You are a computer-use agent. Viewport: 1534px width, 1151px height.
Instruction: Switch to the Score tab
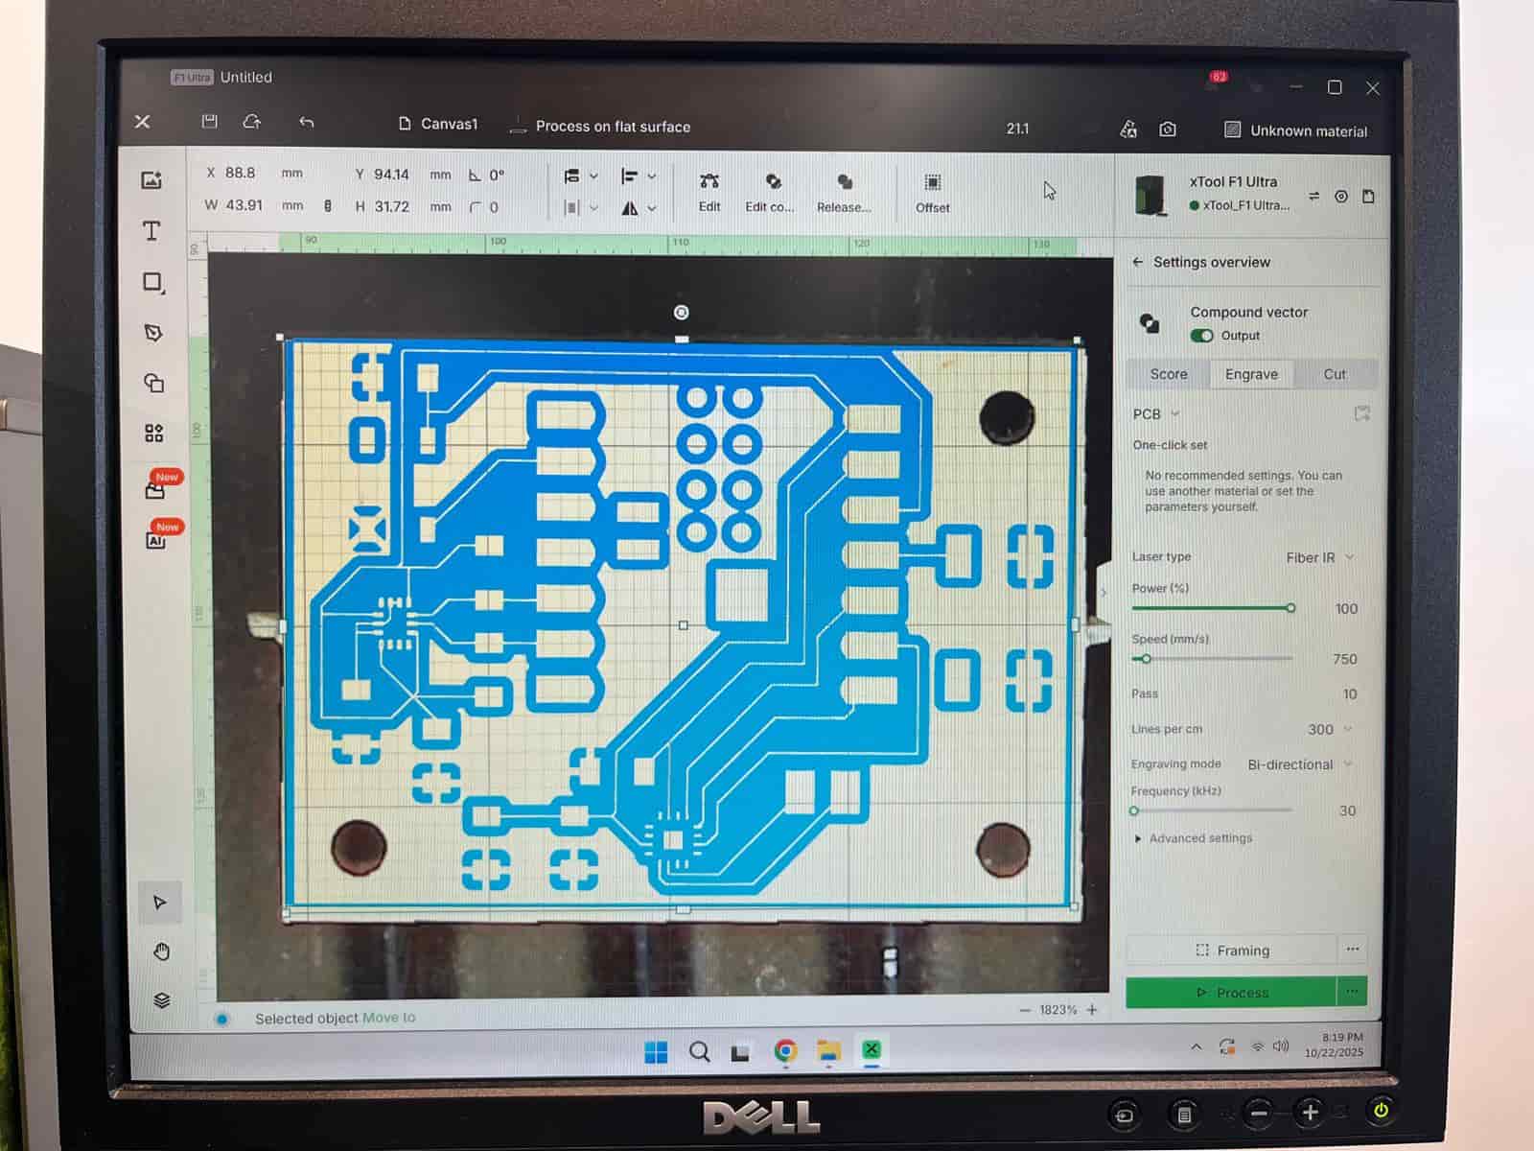pos(1168,374)
